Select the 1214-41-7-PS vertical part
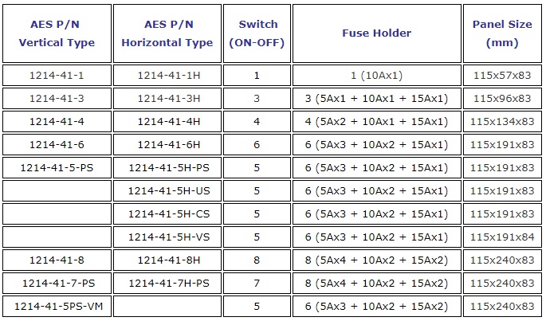 pos(58,283)
